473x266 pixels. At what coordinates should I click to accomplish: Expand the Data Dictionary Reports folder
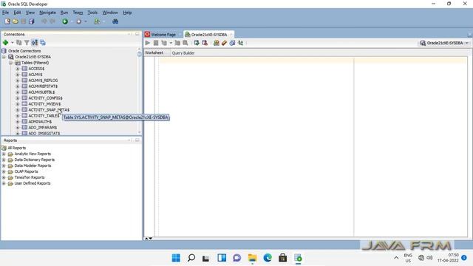(4, 160)
